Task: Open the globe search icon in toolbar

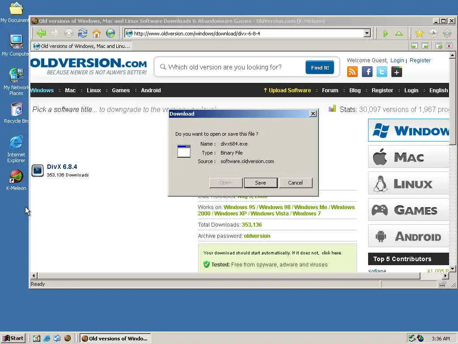Action: pos(110,33)
